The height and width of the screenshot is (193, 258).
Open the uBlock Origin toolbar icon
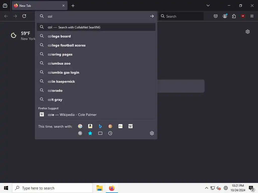[x=243, y=16]
